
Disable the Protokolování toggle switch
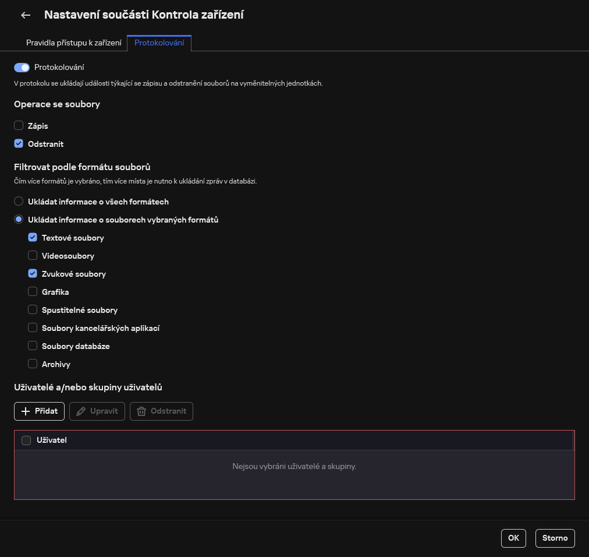[21, 67]
